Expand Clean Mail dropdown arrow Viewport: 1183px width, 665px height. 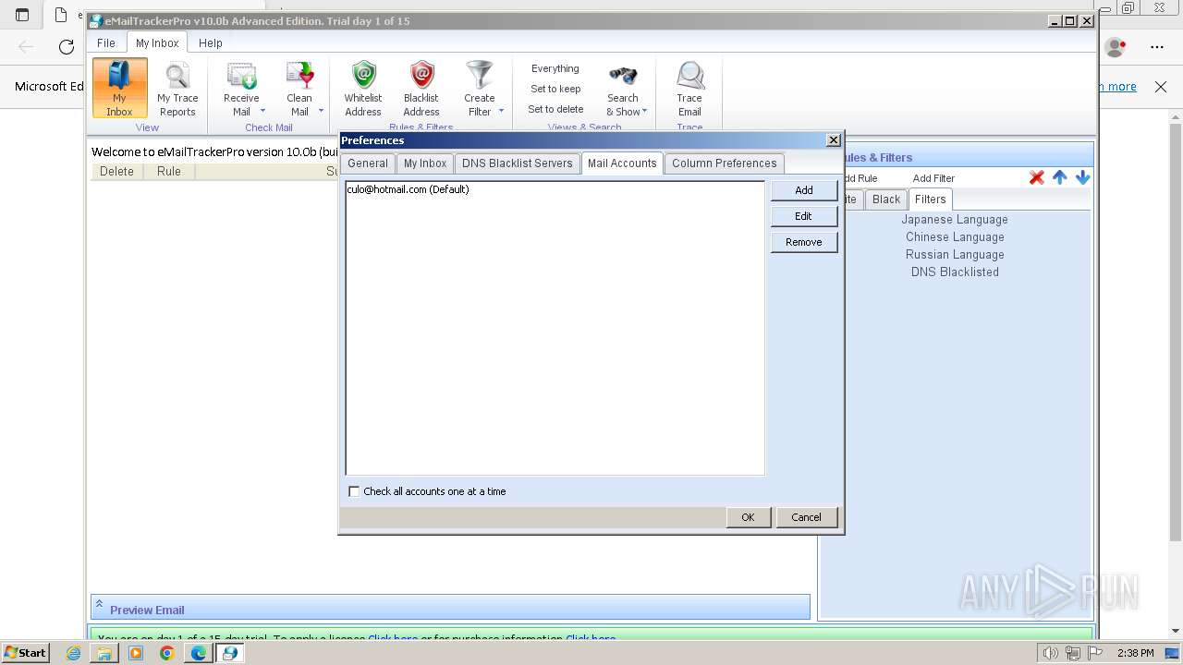pos(321,112)
